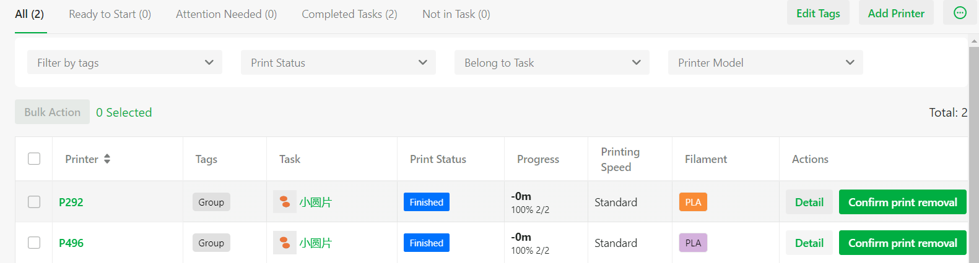Check the box for printer P496

pyautogui.click(x=34, y=243)
